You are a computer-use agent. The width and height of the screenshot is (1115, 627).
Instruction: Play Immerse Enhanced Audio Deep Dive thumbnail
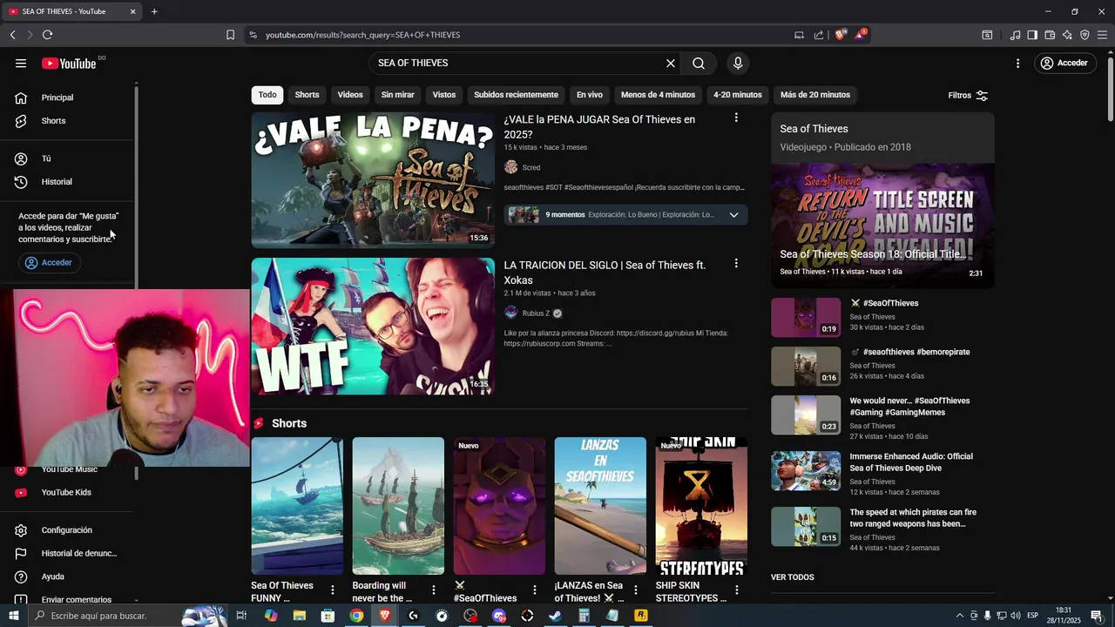tap(806, 471)
